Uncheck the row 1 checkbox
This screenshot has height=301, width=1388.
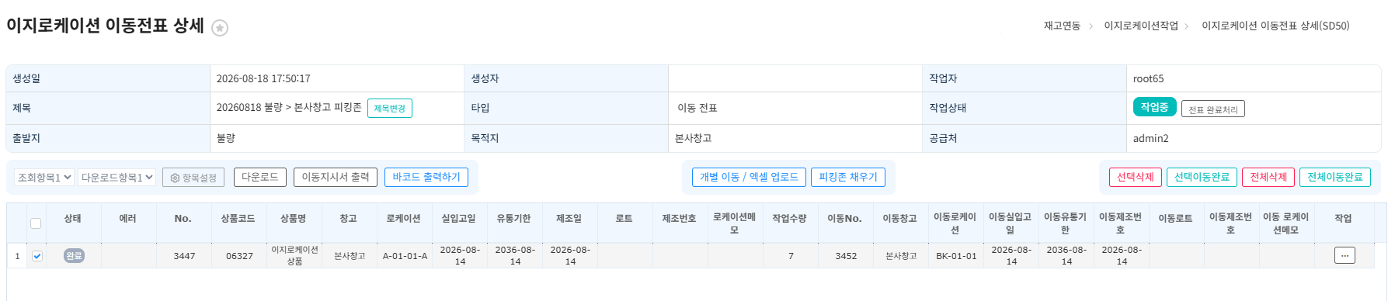pos(37,256)
